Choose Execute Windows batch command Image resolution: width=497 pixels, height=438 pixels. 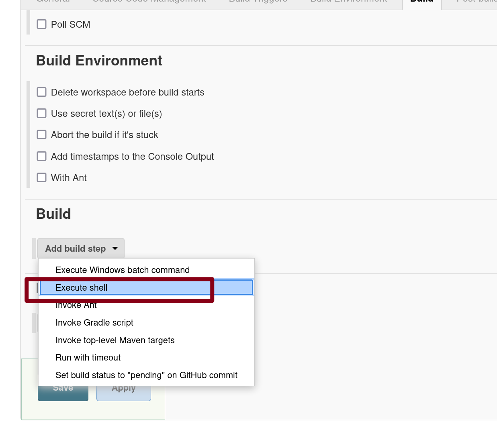pos(123,270)
